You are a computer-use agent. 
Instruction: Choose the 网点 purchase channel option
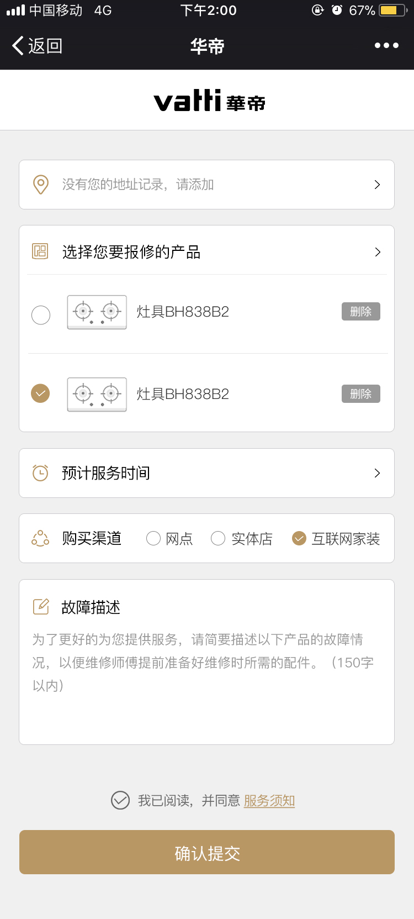click(153, 538)
